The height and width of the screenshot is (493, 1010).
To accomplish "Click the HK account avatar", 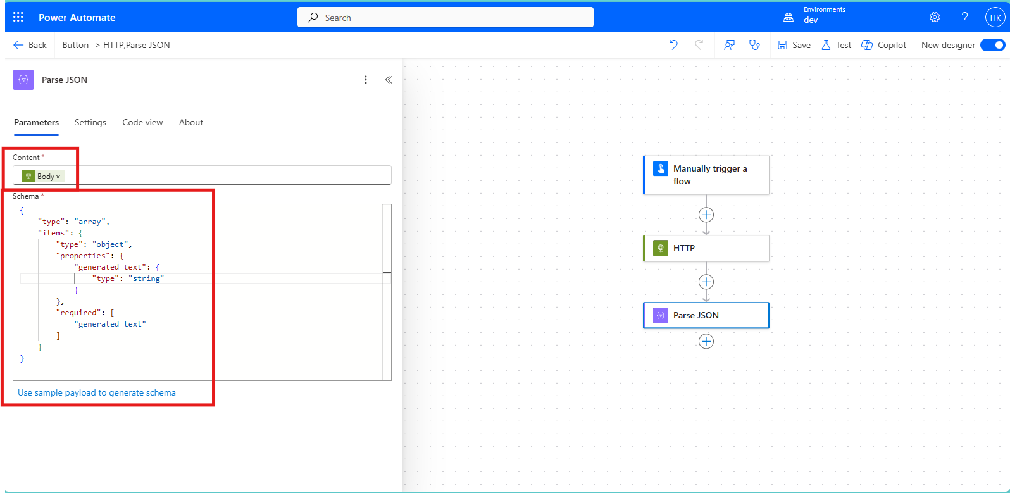I will [995, 18].
